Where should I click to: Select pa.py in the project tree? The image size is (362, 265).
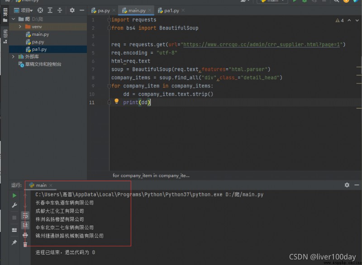pyautogui.click(x=38, y=42)
